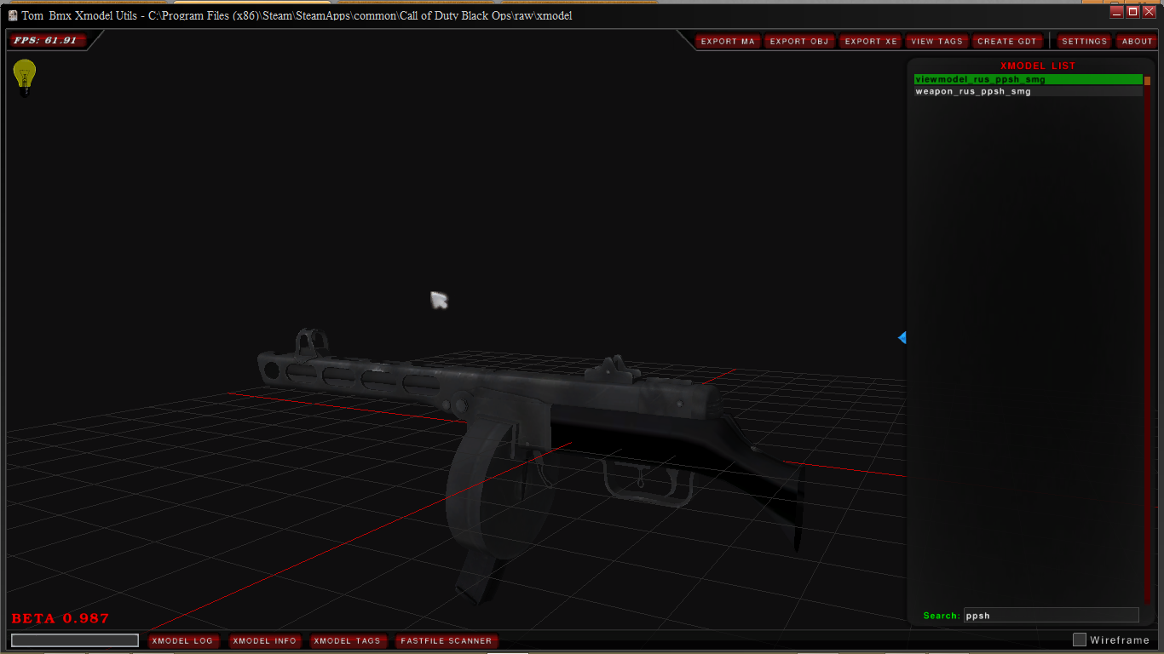
Task: Click the progress bar at bottom left
Action: [75, 640]
